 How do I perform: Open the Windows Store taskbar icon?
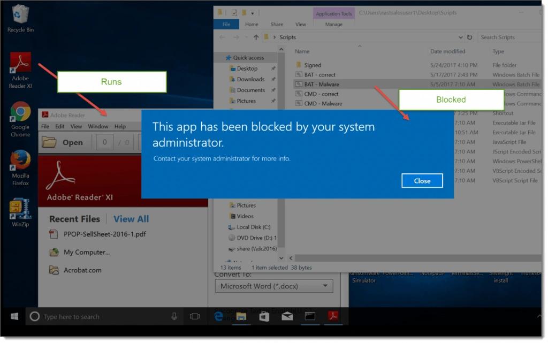264,316
